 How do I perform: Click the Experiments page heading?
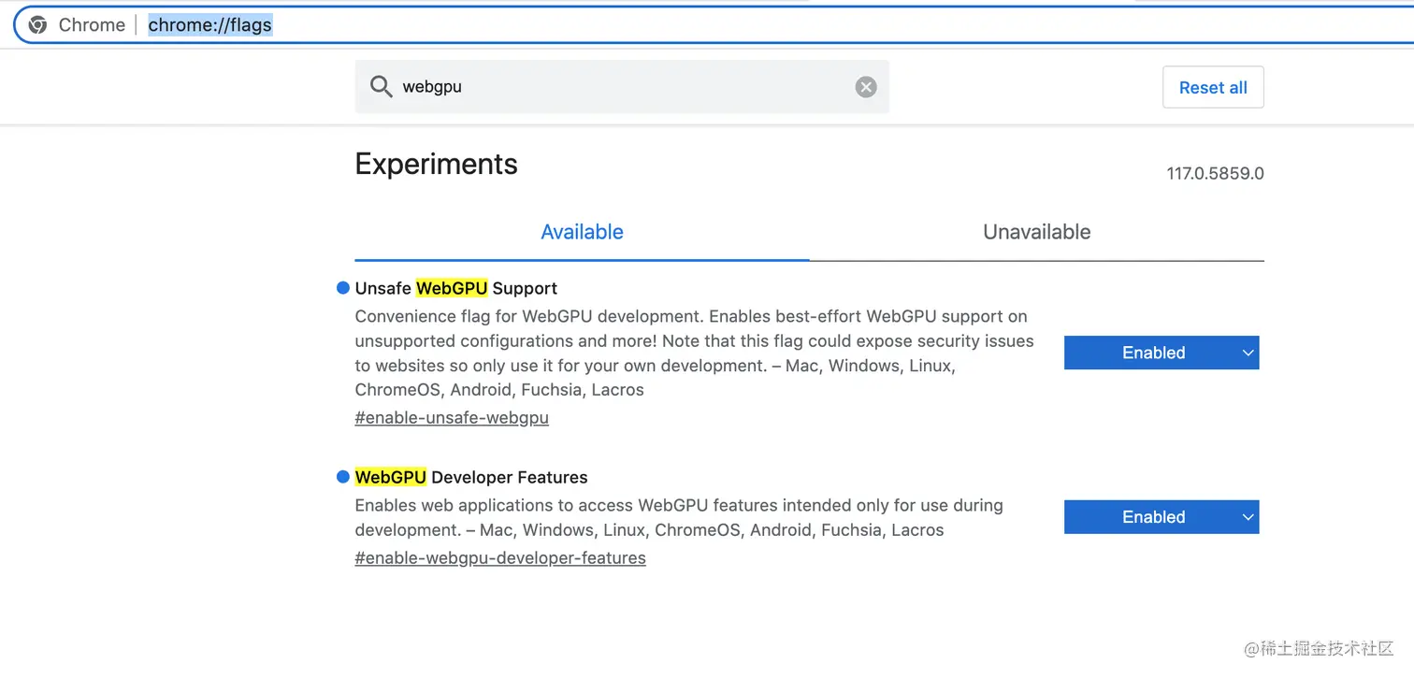point(436,165)
